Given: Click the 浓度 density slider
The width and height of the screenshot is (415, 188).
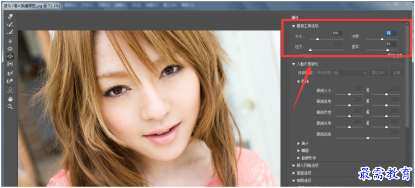Looking at the screenshot, I should [382, 39].
